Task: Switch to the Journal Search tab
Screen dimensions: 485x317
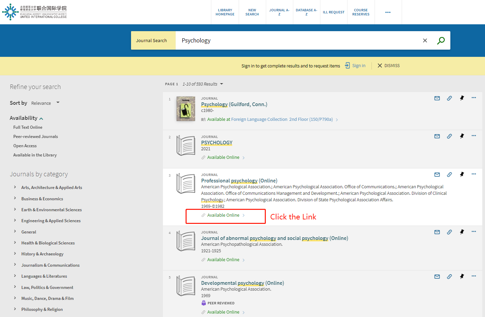Action: click(x=151, y=40)
